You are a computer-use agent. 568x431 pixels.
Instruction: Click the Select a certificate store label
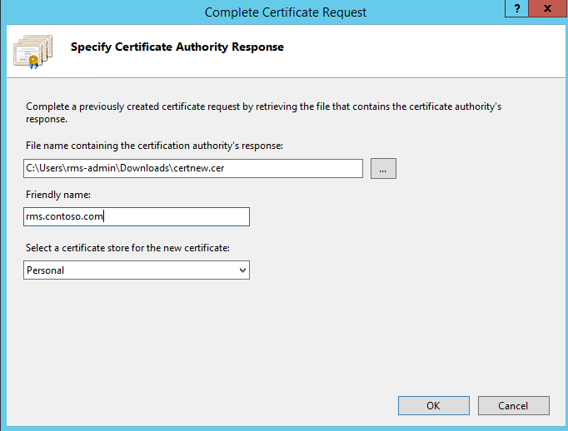(128, 248)
